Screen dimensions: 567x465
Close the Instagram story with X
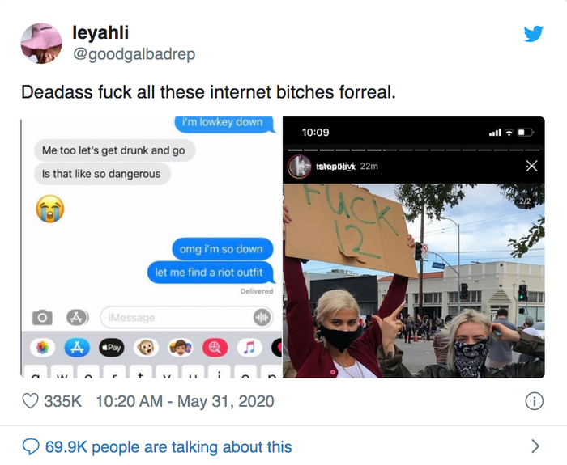[531, 166]
